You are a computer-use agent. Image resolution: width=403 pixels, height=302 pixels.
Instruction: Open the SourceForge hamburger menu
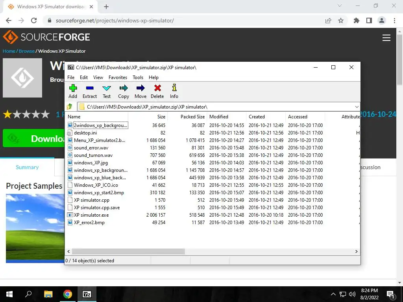click(x=386, y=38)
